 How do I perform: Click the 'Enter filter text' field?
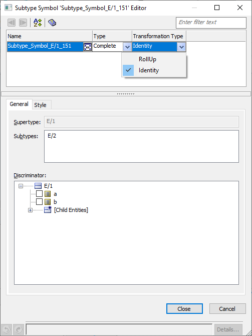211,23
